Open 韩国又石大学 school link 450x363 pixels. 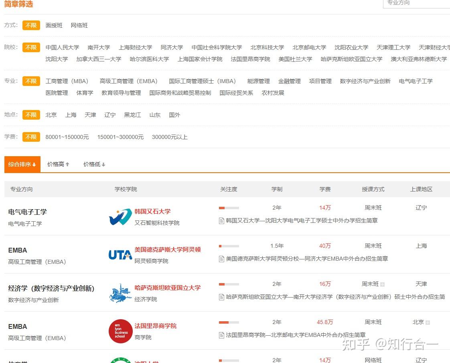(x=153, y=212)
